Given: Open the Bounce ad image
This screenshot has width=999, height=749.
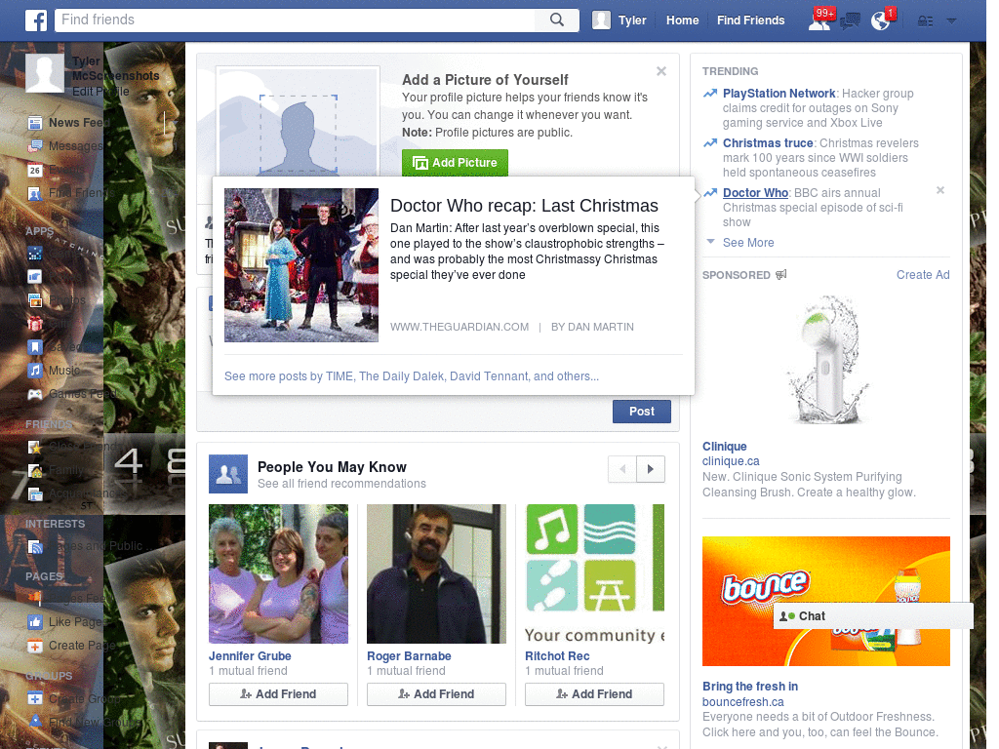Looking at the screenshot, I should [x=825, y=601].
